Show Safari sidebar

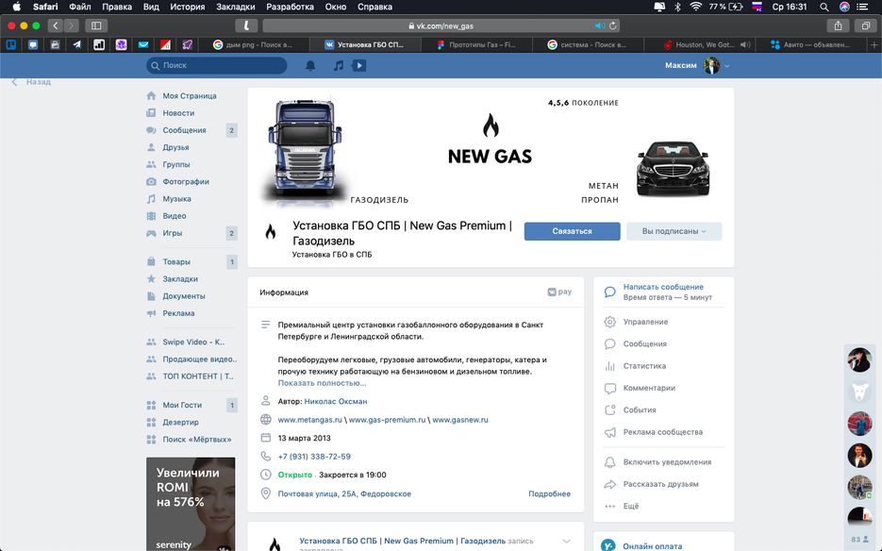[x=96, y=25]
